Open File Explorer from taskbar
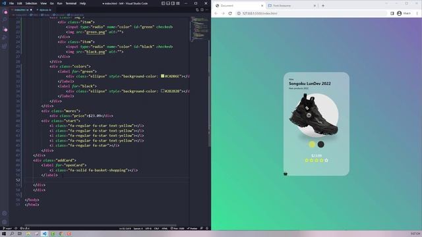The image size is (422, 237). click(x=28, y=234)
